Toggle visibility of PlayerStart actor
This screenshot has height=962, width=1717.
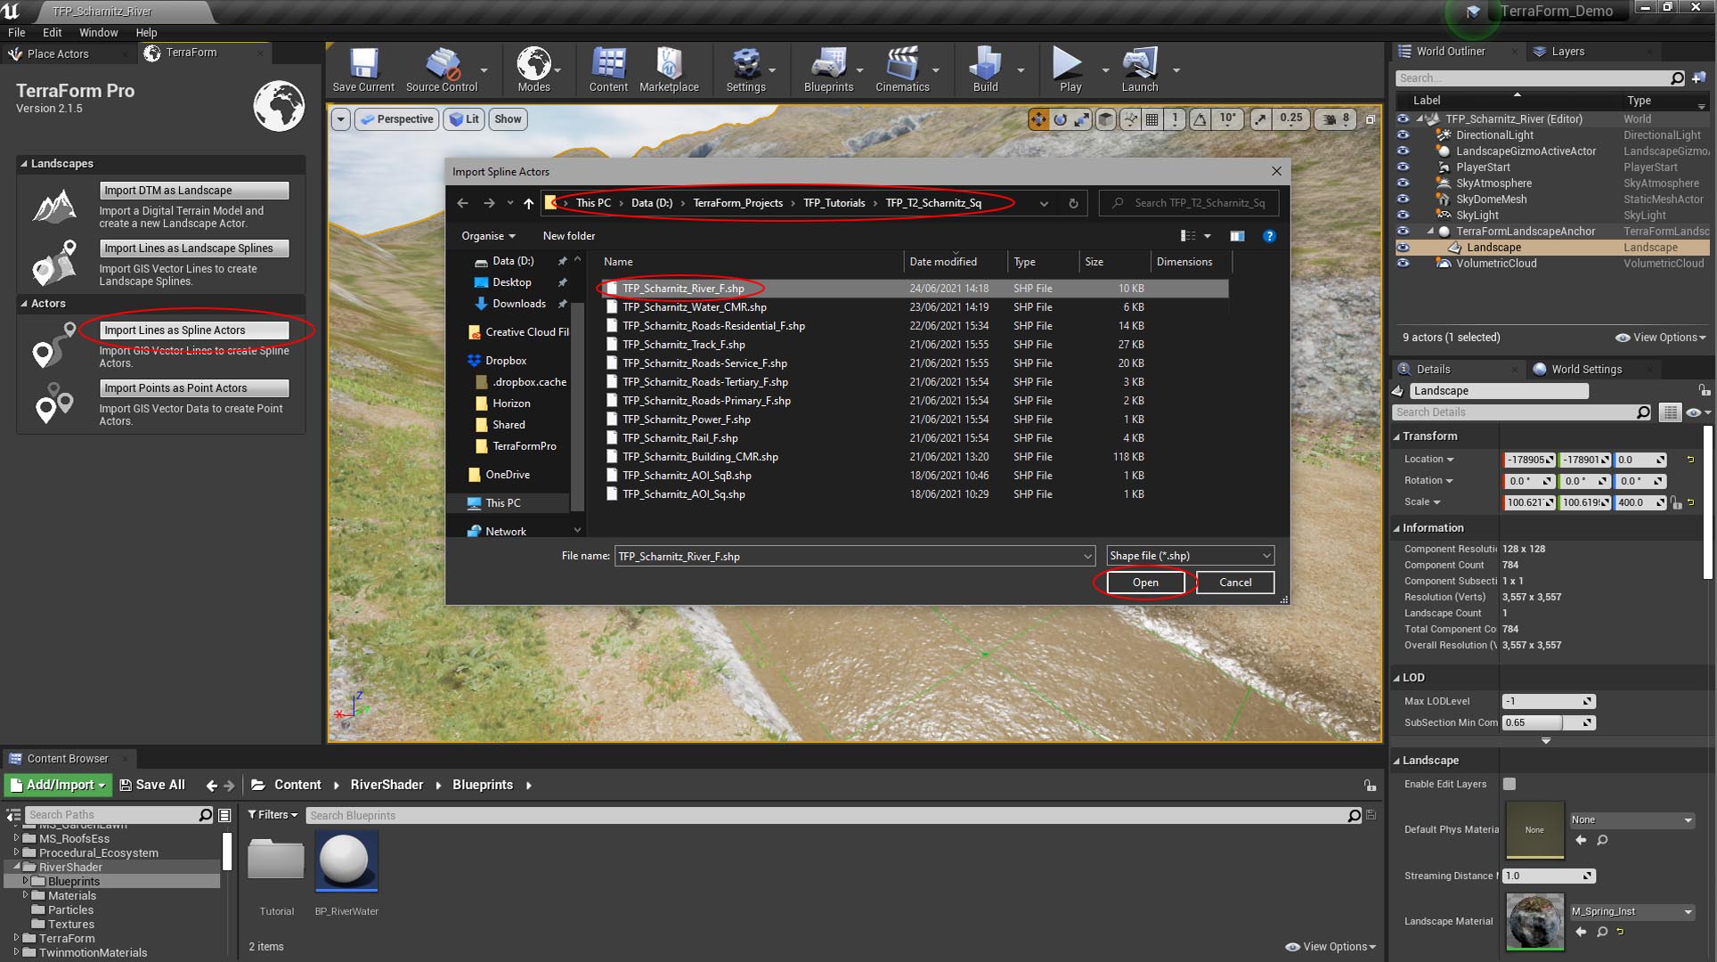tap(1403, 167)
